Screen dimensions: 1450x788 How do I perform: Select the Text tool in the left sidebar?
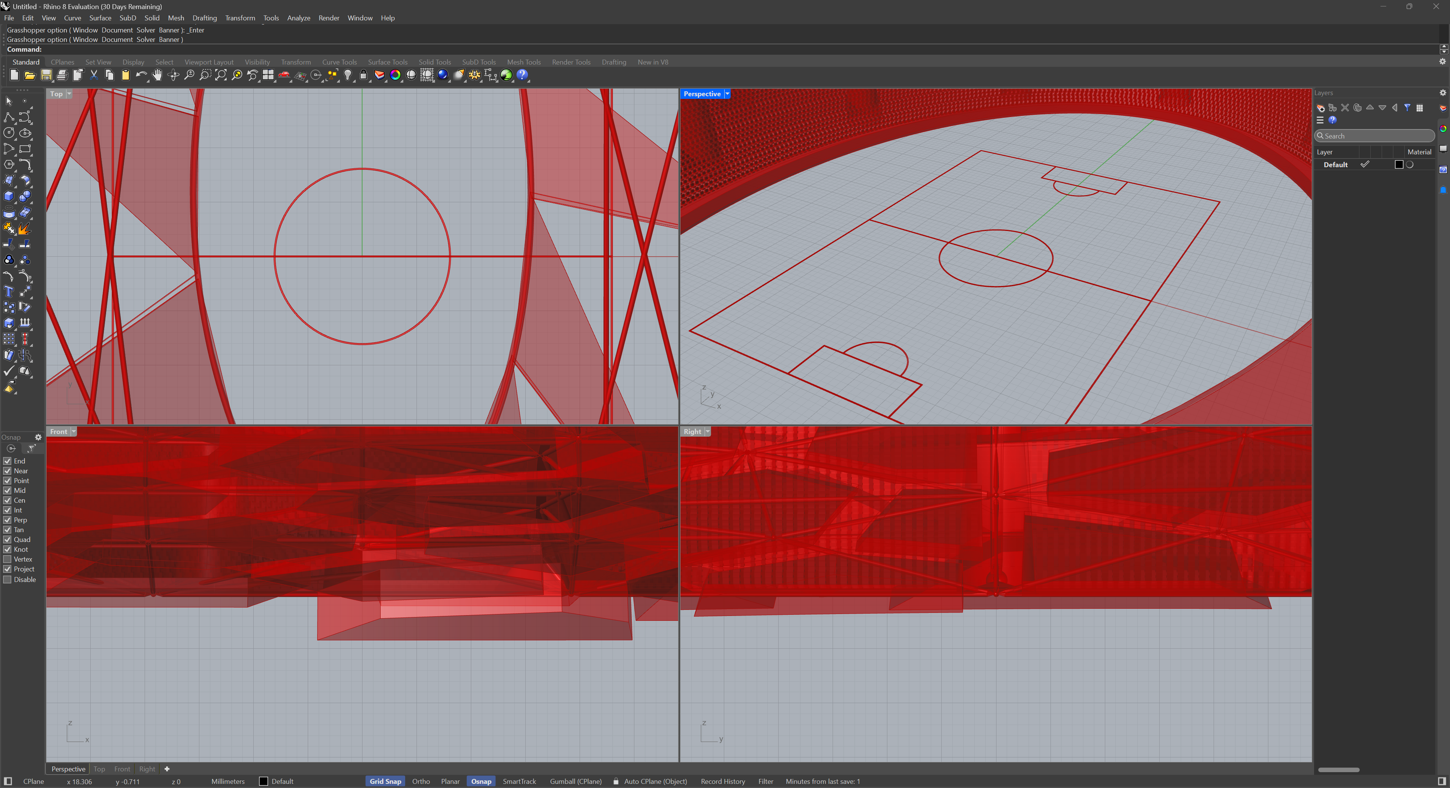[x=8, y=291]
